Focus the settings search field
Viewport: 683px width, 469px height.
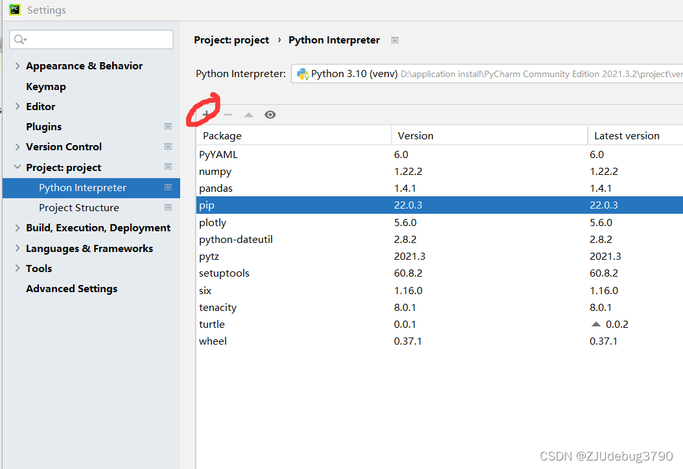[x=91, y=40]
